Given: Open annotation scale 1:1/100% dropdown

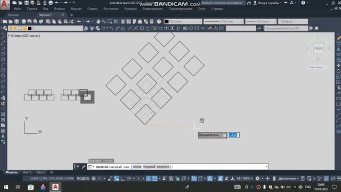Looking at the screenshot, I should pyautogui.click(x=245, y=179).
